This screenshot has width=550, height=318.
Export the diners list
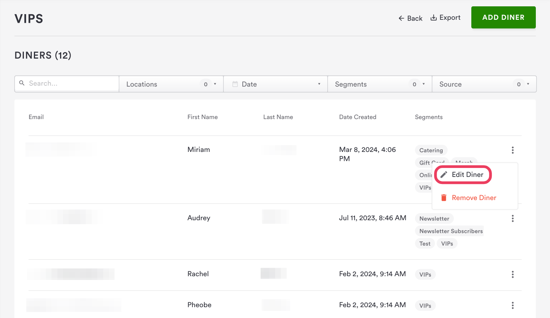[x=446, y=18]
